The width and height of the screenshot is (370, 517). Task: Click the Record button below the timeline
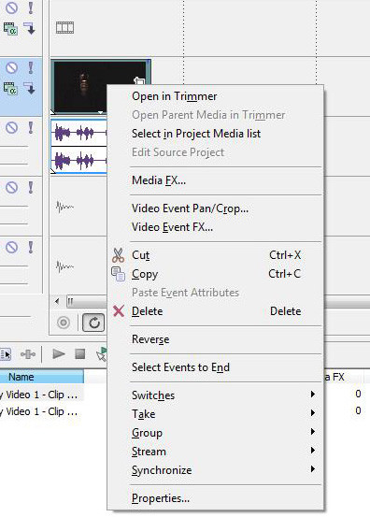(64, 323)
